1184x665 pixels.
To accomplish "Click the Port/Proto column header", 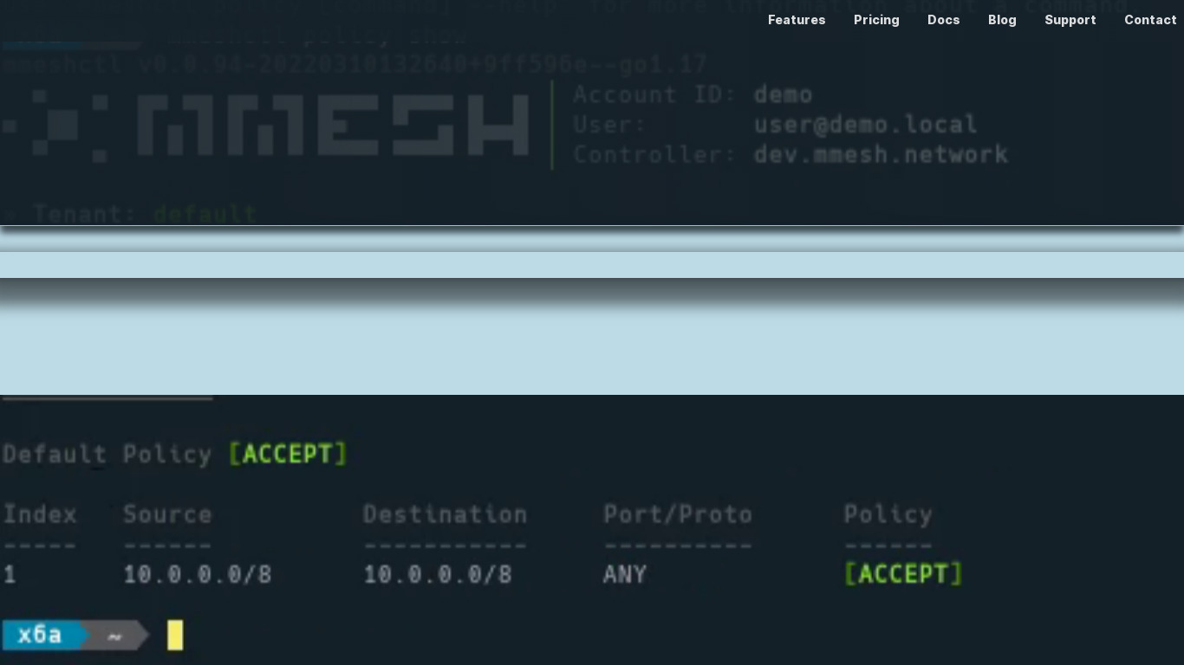I will [678, 514].
